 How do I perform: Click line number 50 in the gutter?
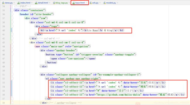pos(4,71)
